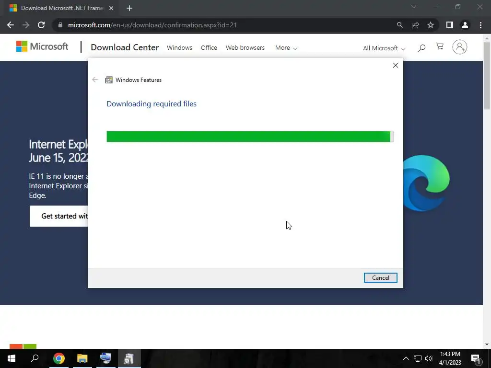
Task: Close the Download Microsoft .NET Framework tab
Action: coord(111,8)
